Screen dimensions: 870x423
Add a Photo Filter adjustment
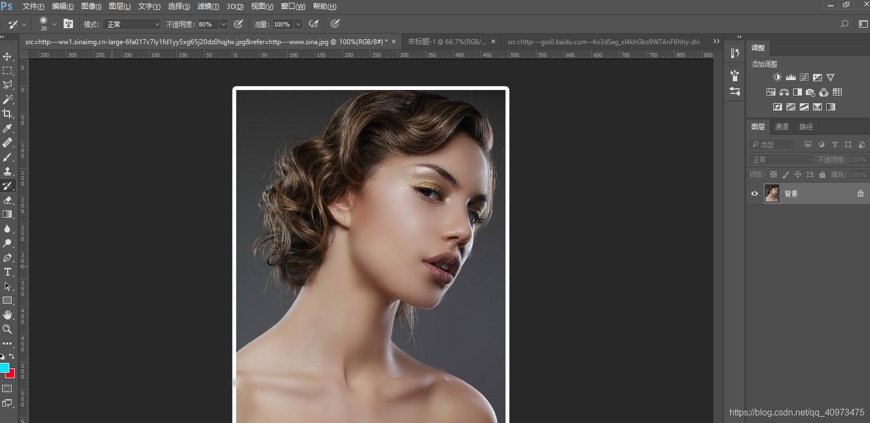click(x=811, y=92)
